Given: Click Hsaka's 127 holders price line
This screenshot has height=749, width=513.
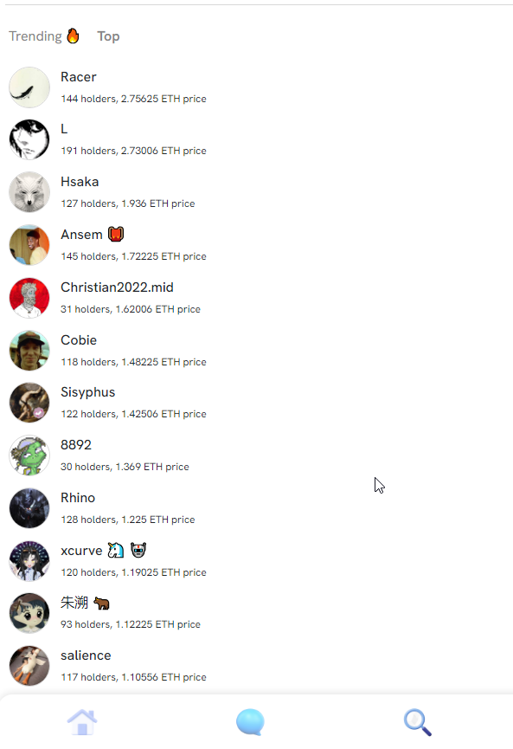Looking at the screenshot, I should 128,203.
